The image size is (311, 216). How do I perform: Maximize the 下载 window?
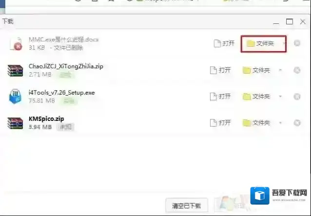click(x=290, y=21)
